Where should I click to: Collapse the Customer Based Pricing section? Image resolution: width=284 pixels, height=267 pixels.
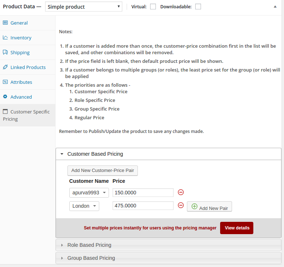tap(169, 154)
